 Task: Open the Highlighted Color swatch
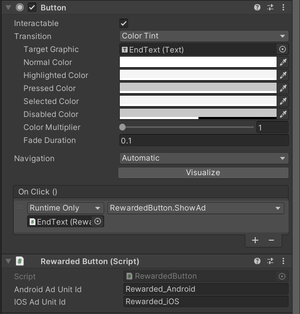[x=198, y=75]
